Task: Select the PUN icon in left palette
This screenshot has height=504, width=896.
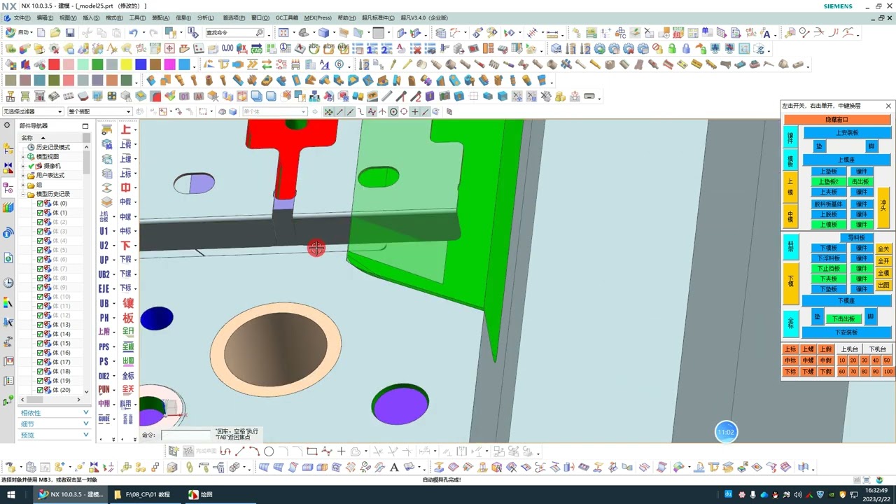Action: click(104, 389)
